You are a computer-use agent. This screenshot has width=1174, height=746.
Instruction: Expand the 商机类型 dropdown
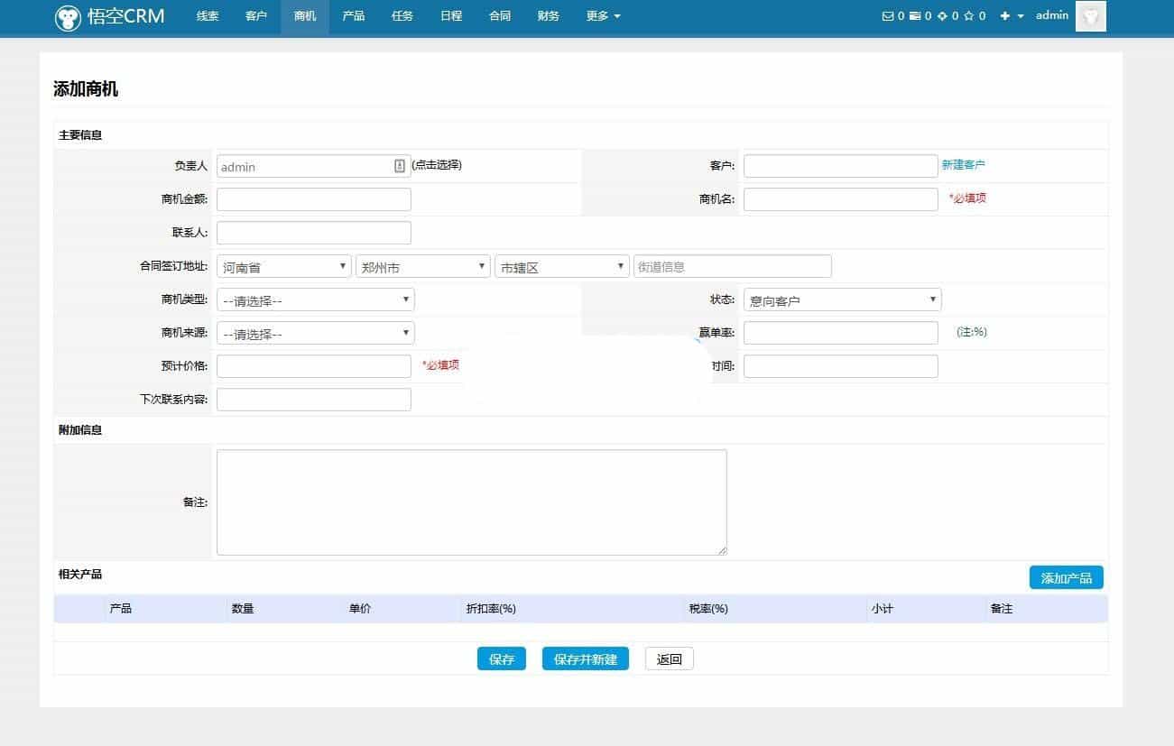click(x=315, y=300)
